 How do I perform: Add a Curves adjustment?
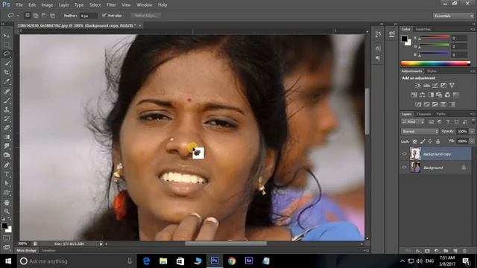[435, 86]
